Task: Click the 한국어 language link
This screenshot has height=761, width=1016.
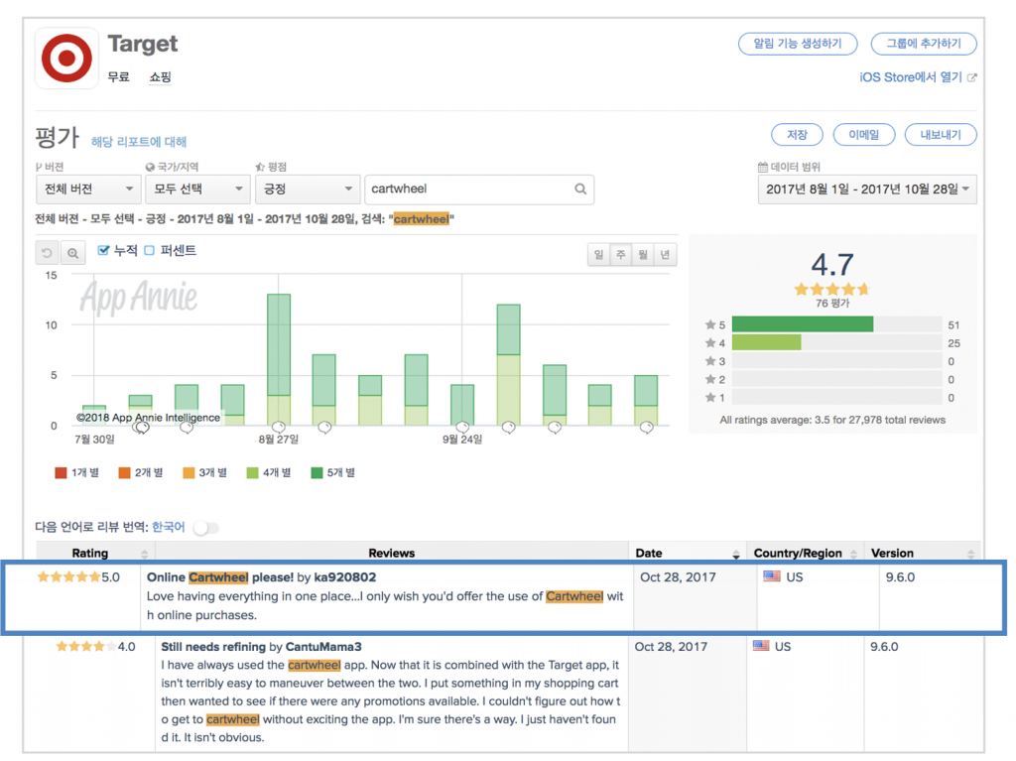Action: [169, 527]
